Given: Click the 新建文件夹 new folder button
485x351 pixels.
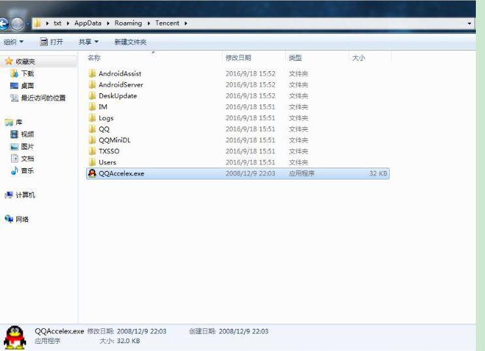Looking at the screenshot, I should (130, 42).
